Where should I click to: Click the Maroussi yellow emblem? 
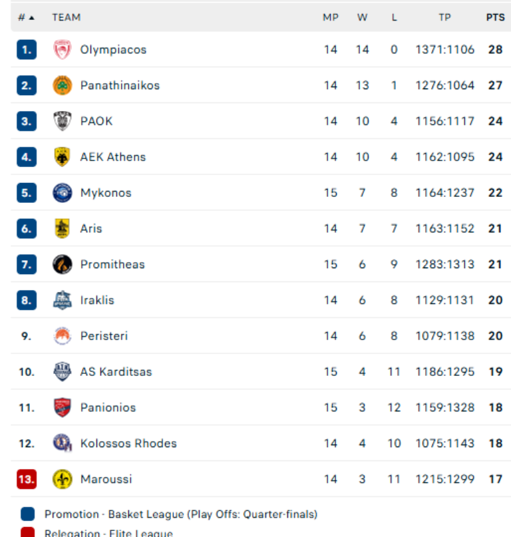coord(62,479)
